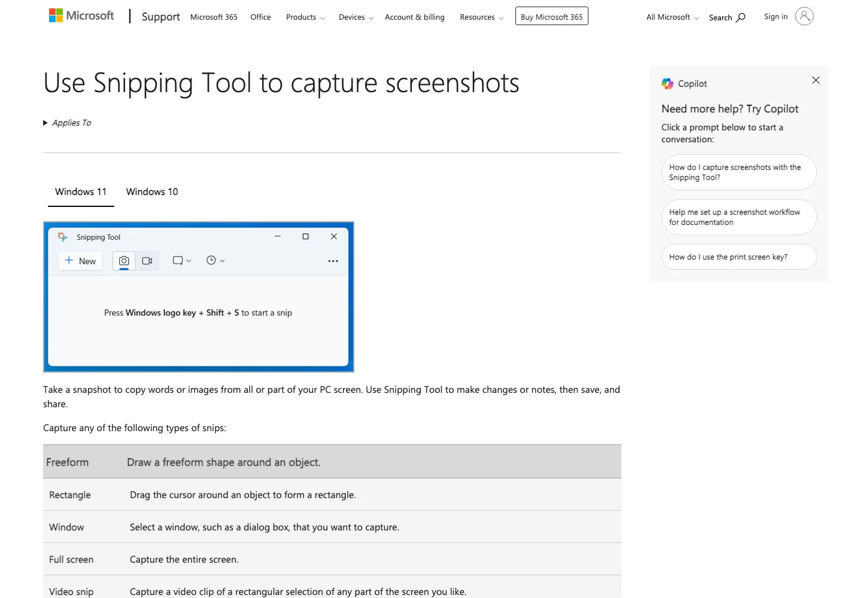Screen dimensions: 862x598
Task: Expand the Applies To disclosure triangle
Action: pyautogui.click(x=45, y=123)
